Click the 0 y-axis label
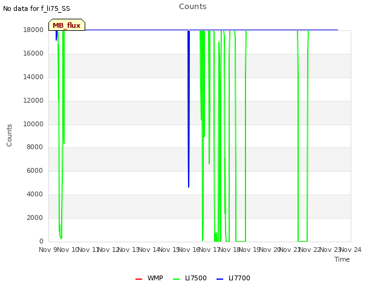The height and width of the screenshot is (290, 387). coord(41,241)
